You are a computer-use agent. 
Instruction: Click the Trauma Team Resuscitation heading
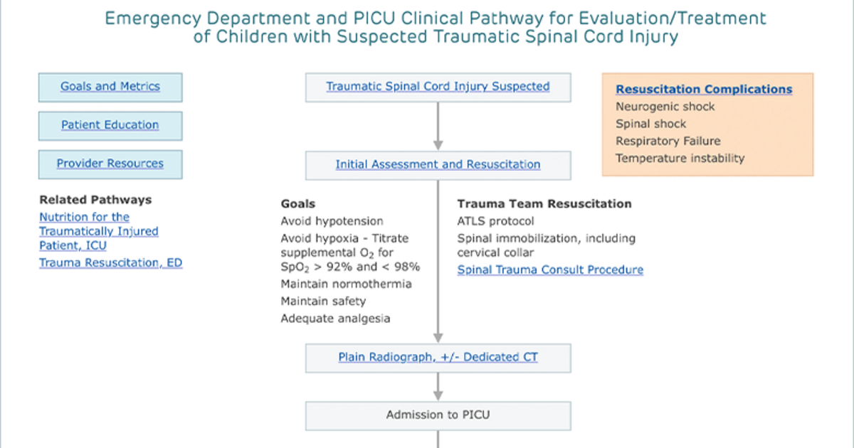coord(544,204)
